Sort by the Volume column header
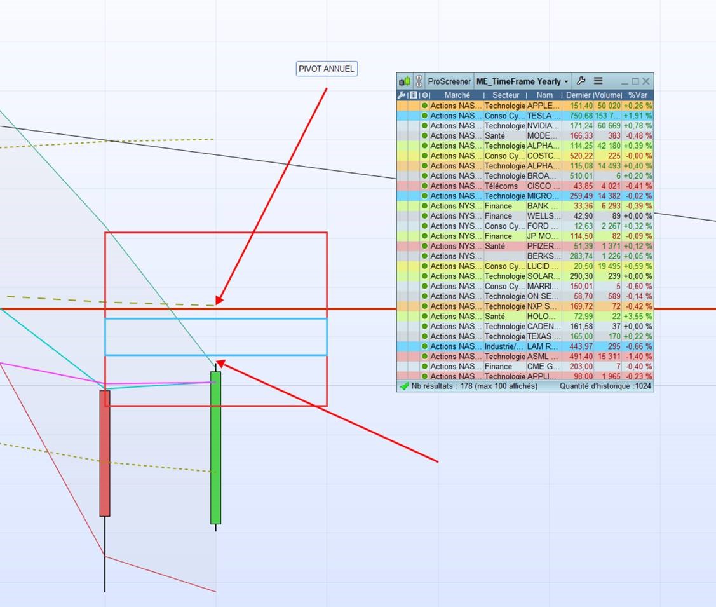716x607 pixels. coord(608,95)
